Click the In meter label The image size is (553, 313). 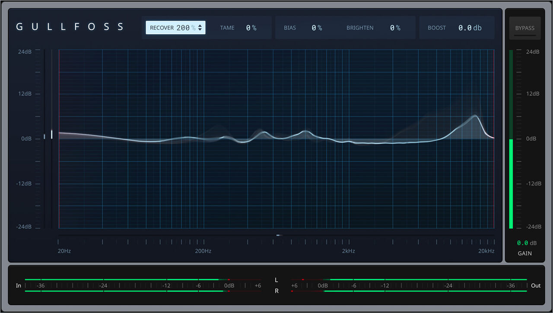tap(18, 285)
